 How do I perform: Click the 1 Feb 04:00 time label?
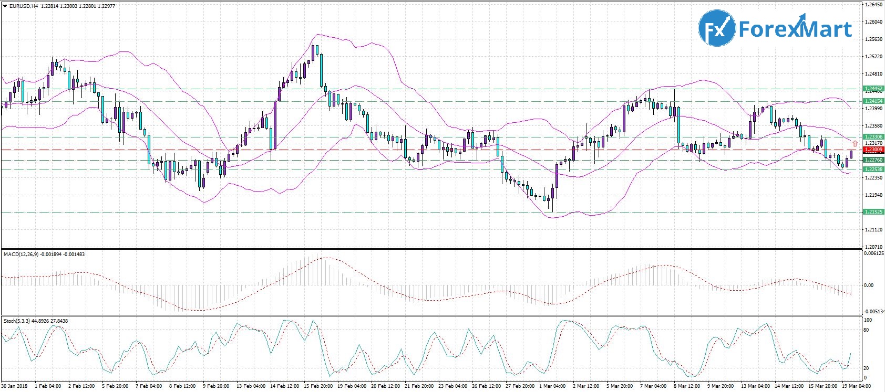click(x=48, y=386)
